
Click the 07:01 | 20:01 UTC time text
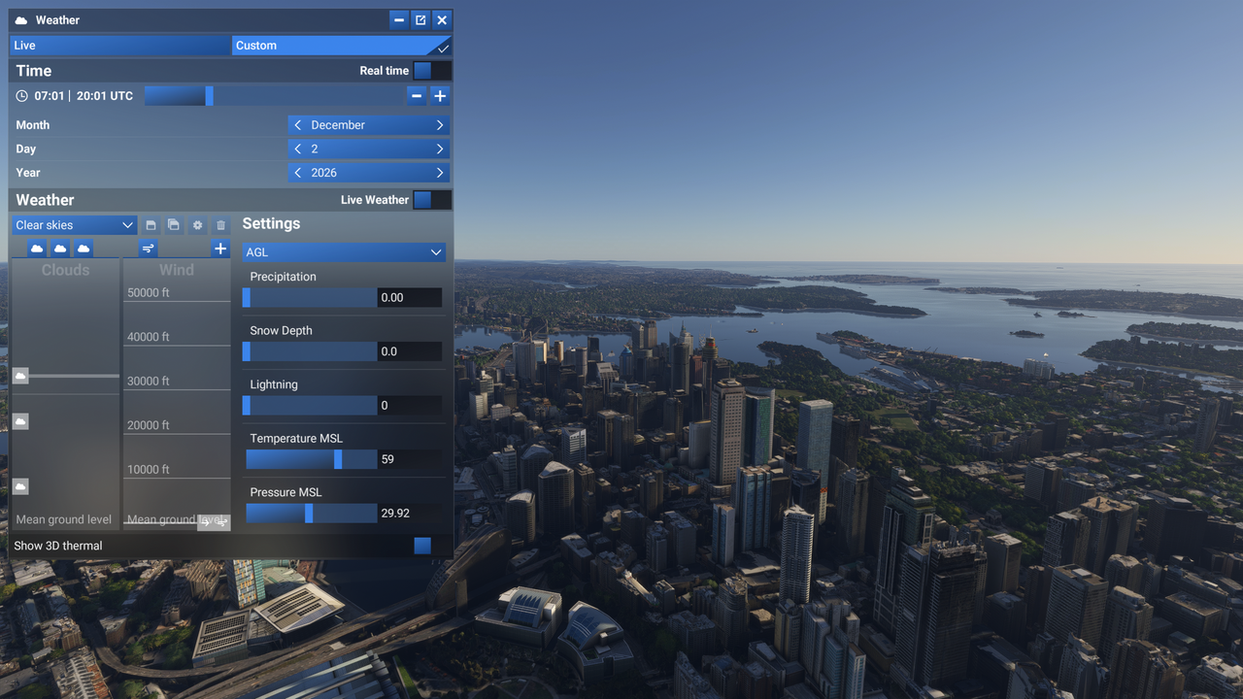84,96
